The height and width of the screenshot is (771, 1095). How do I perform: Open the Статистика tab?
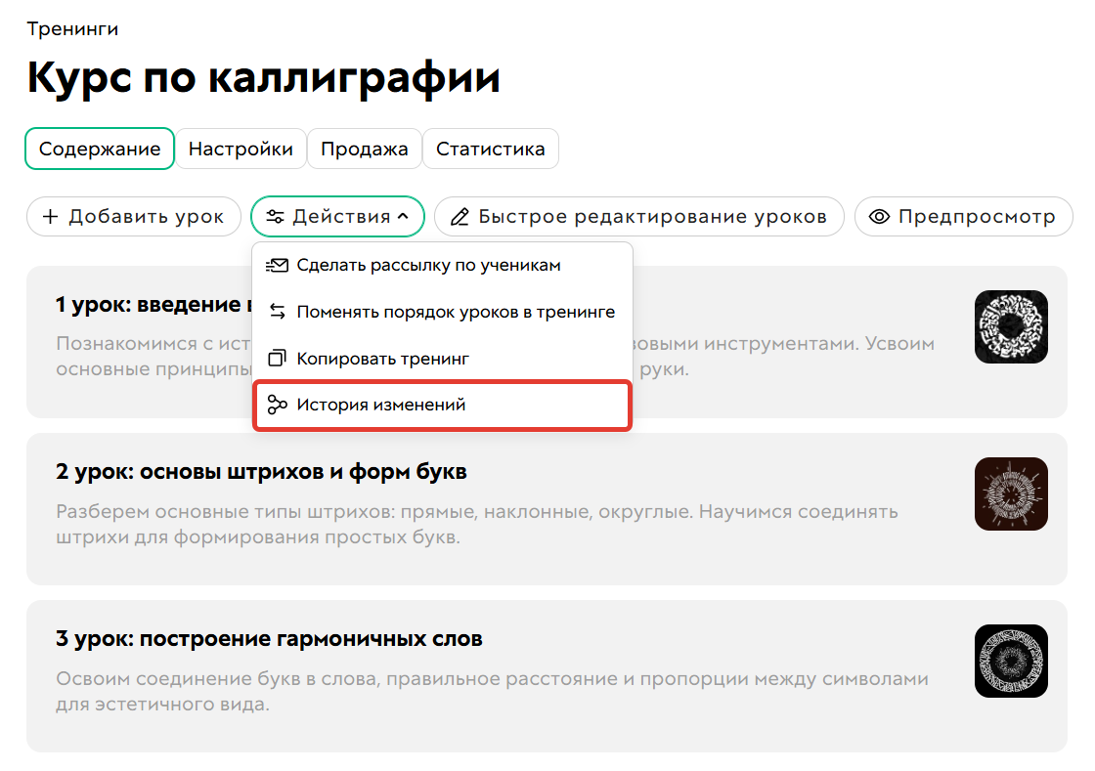[x=491, y=148]
